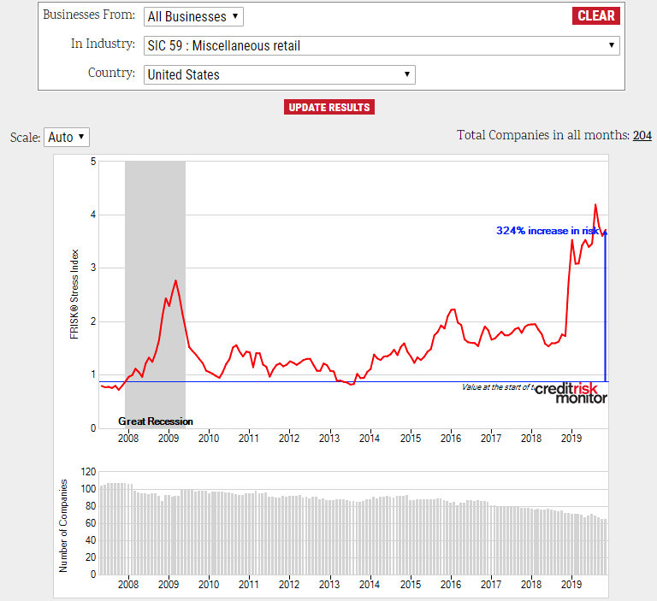657x601 pixels.
Task: Click the 'In Industry:' label
Action: pos(103,44)
